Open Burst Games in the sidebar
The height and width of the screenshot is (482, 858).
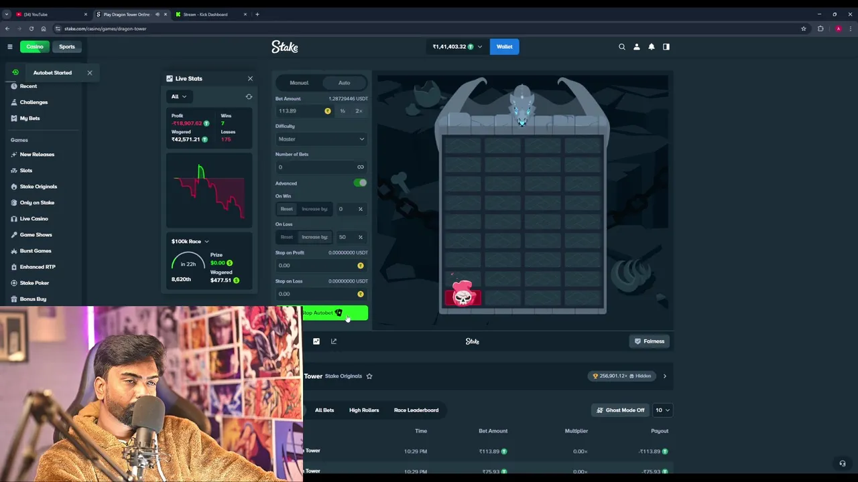(35, 251)
